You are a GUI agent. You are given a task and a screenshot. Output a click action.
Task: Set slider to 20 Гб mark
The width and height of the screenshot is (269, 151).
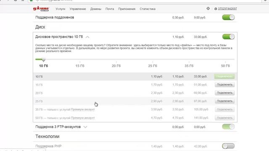pos(116,66)
